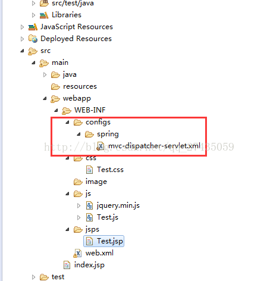Click the WEB-INF folder icon
267x281 pixels.
[67, 111]
